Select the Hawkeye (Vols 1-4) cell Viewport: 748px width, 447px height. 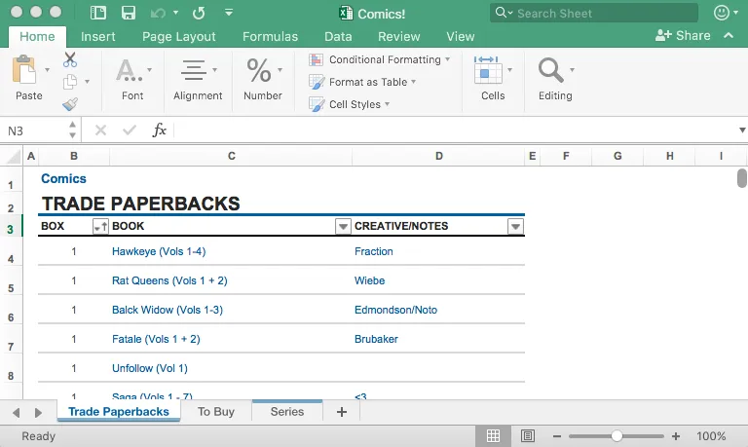tap(159, 251)
